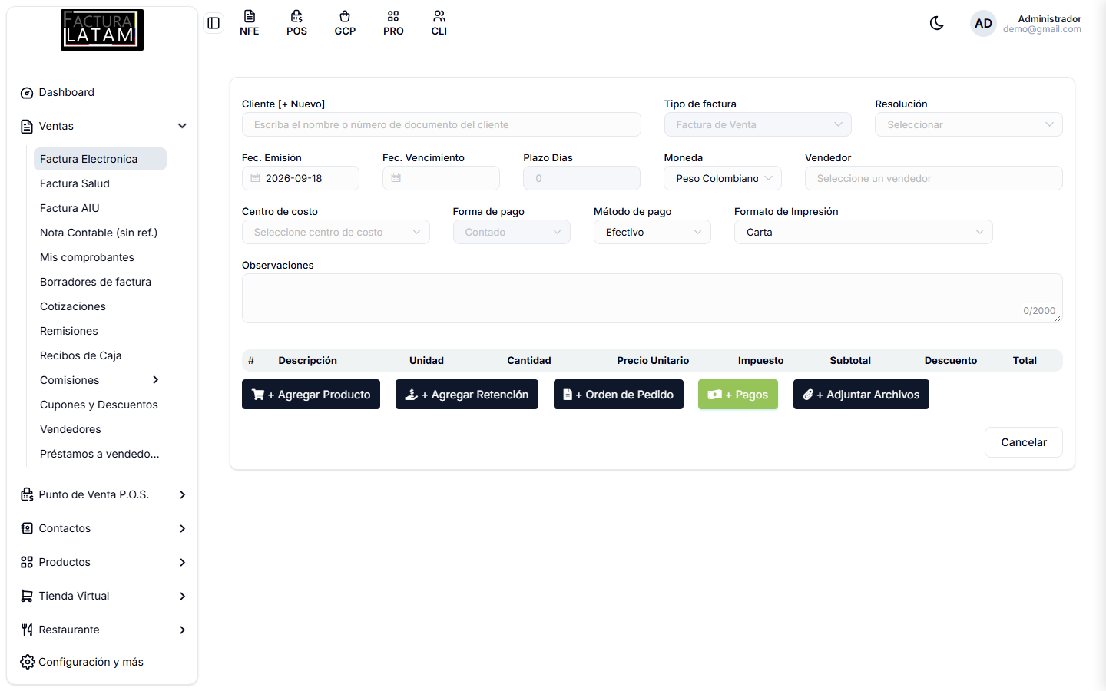Open the Fec. Emisión calendar date field
This screenshot has height=691, width=1106.
click(x=300, y=178)
